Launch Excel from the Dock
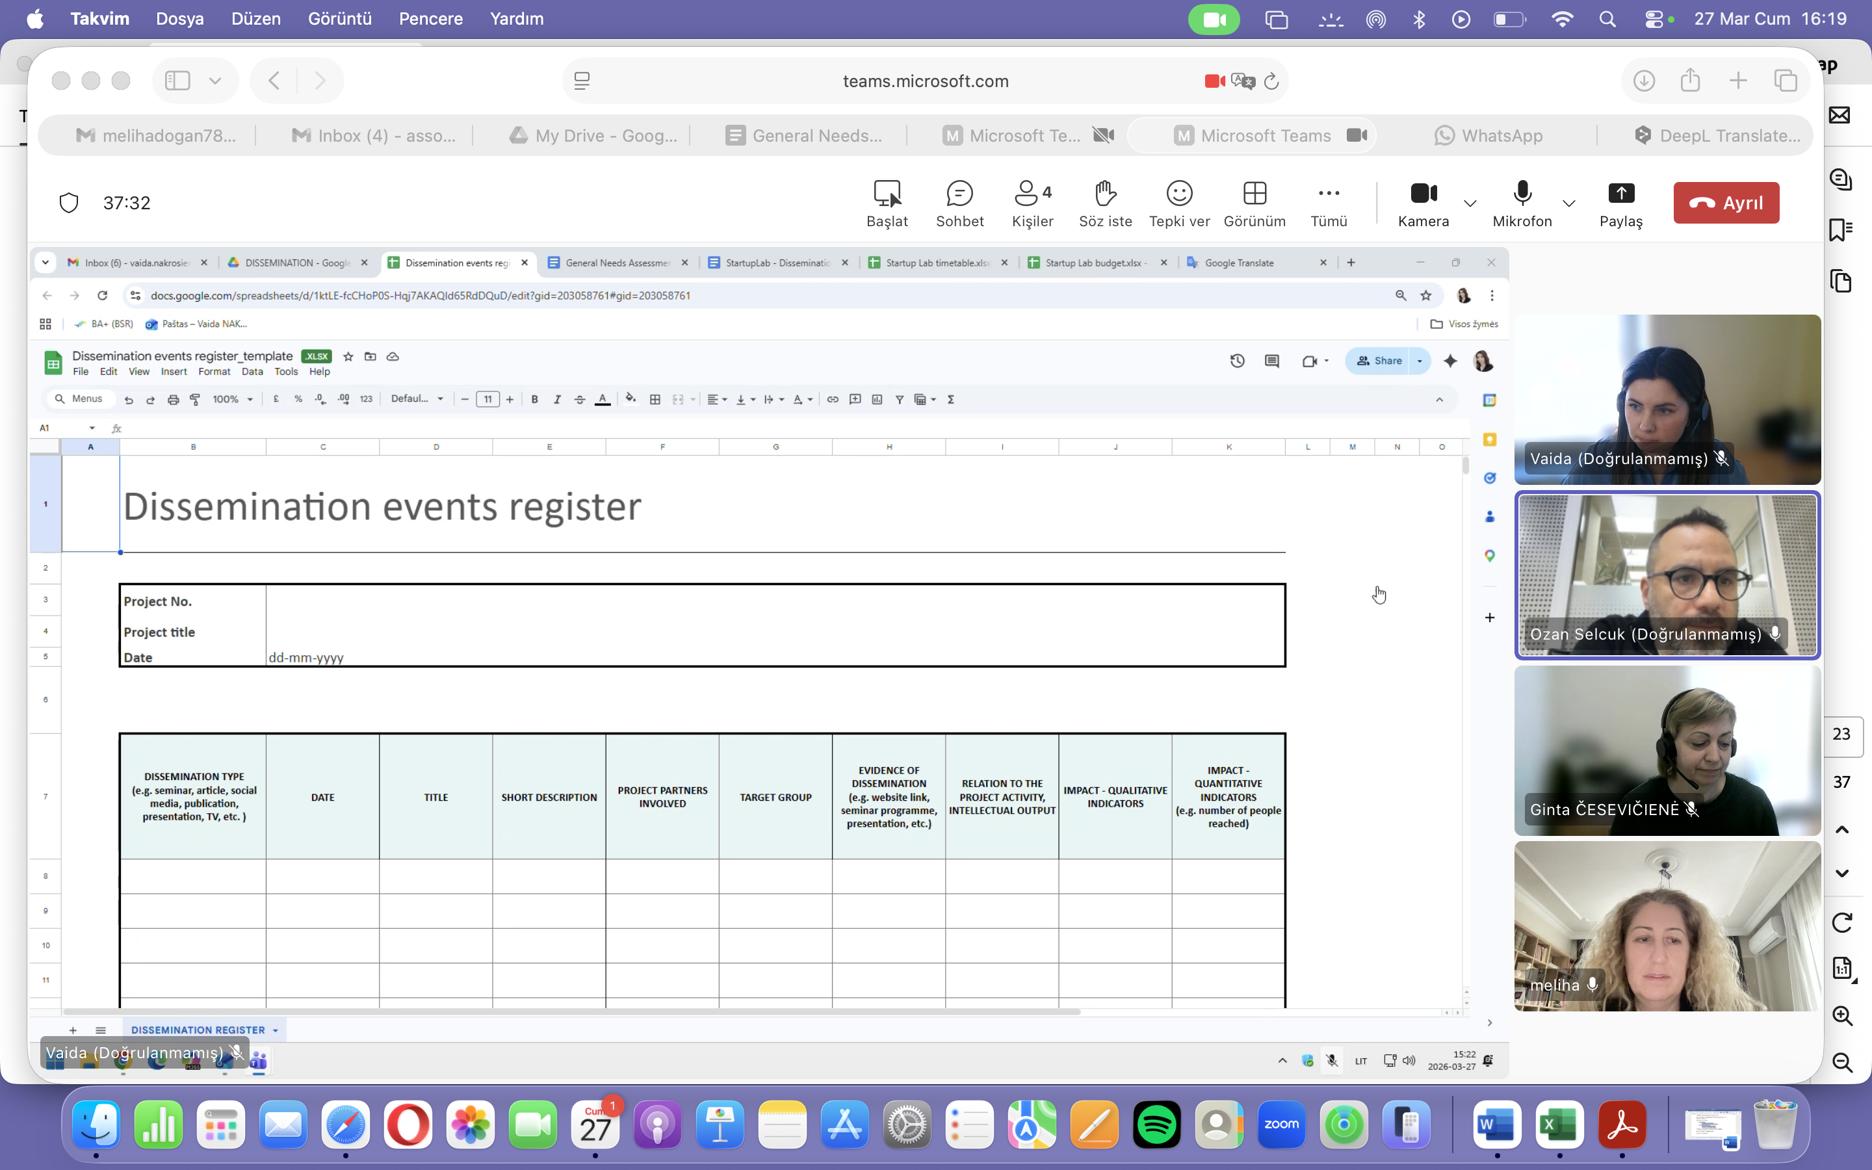 click(1559, 1124)
